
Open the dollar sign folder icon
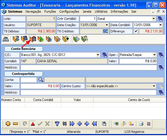tap(16, 39)
